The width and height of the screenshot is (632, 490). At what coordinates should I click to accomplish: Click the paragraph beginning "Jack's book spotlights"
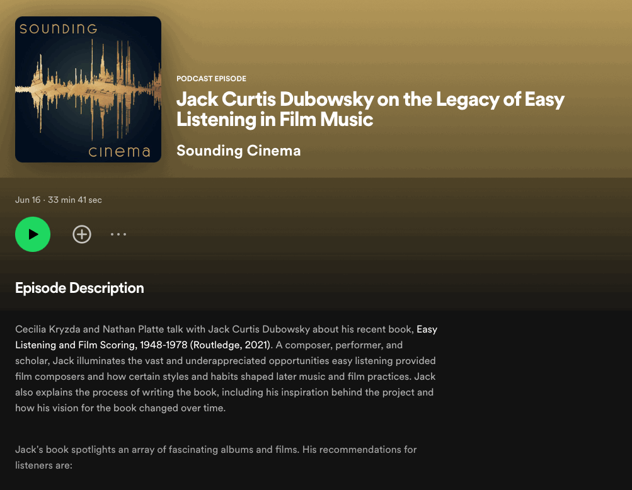tap(216, 457)
